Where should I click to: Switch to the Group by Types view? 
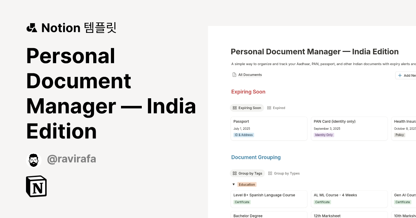(x=286, y=173)
